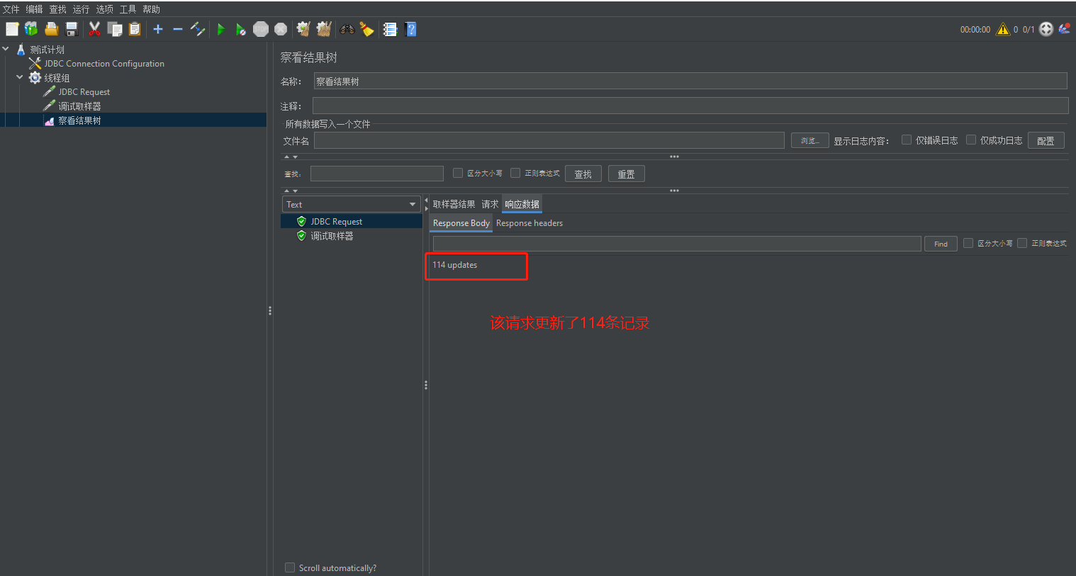Cut selection with the scissors icon
The image size is (1076, 576).
pos(94,29)
